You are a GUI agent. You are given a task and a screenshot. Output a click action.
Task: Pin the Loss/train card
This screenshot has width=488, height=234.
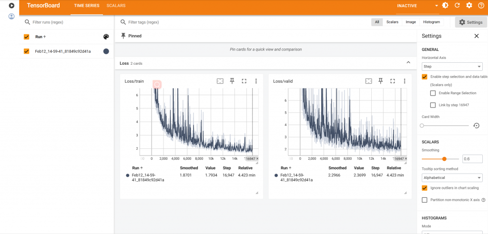(232, 81)
